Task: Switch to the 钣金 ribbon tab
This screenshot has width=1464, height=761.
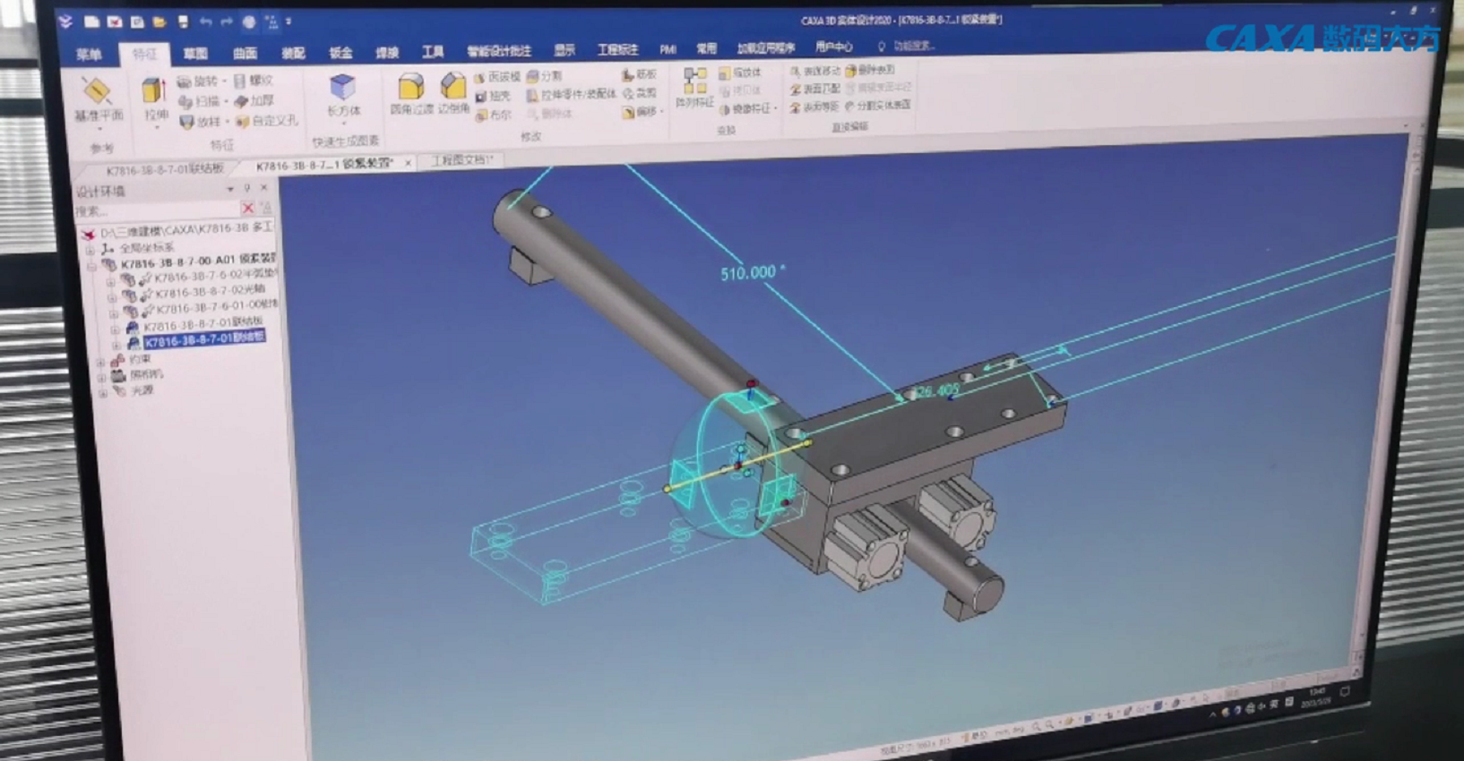Action: tap(340, 53)
